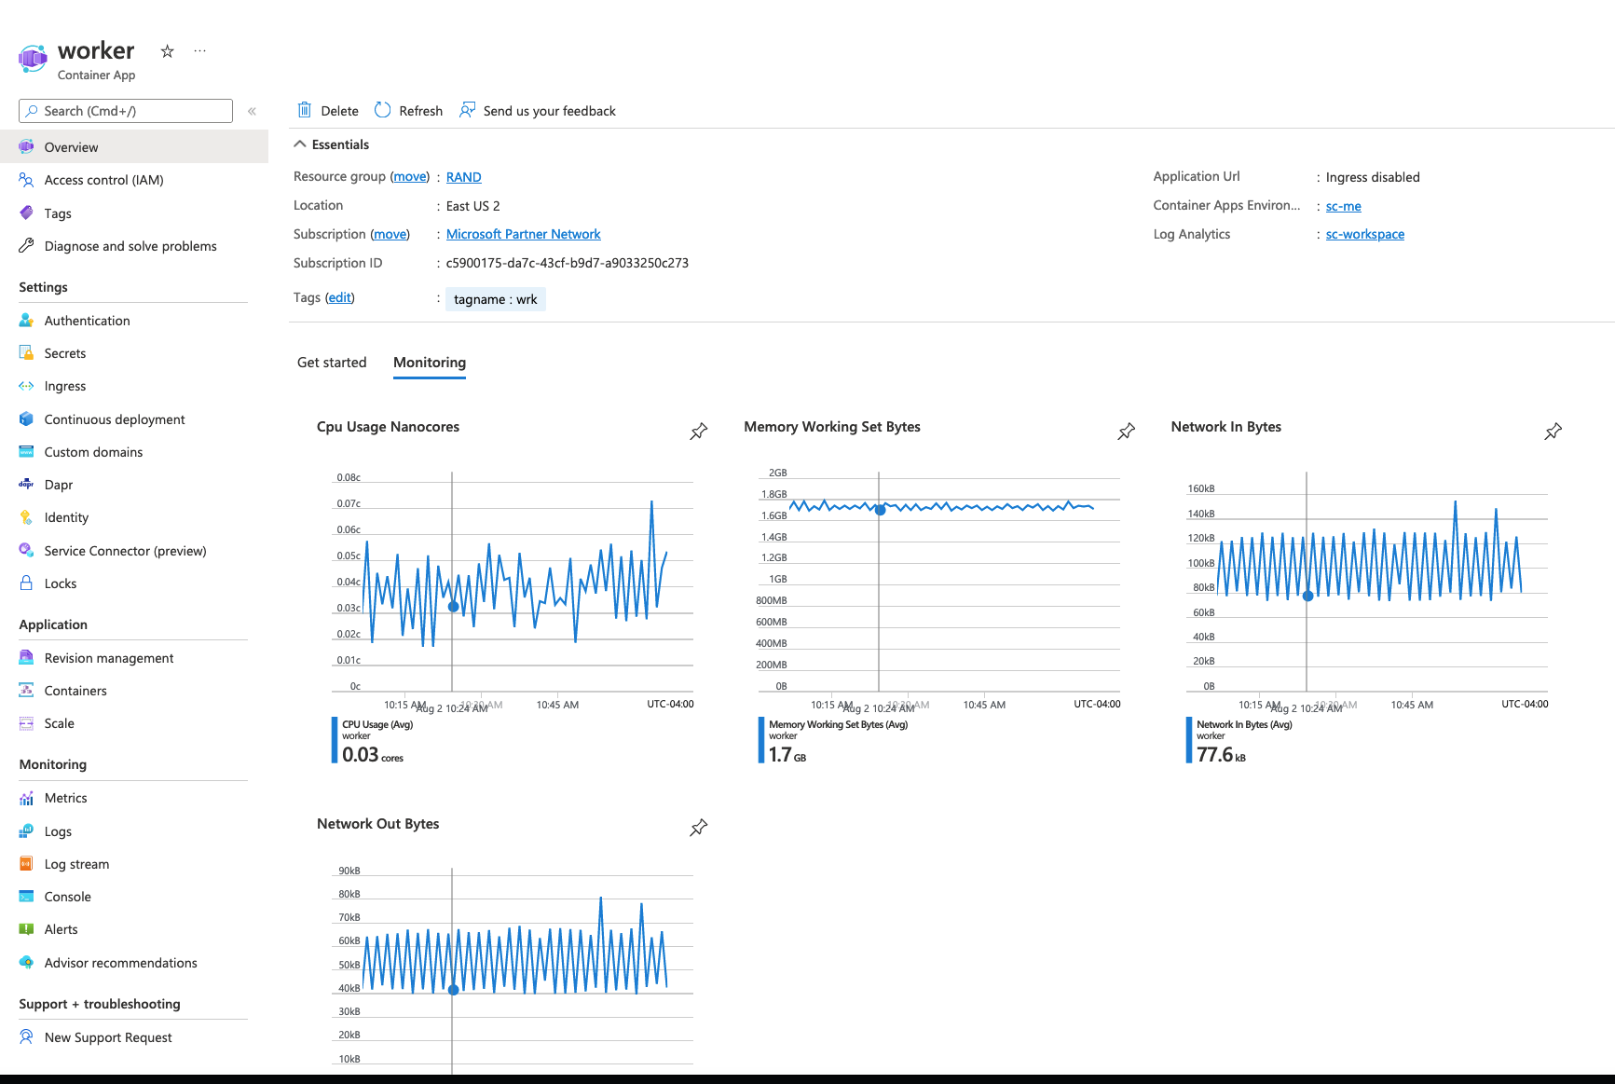Pin the Network In Bytes chart

[1553, 431]
